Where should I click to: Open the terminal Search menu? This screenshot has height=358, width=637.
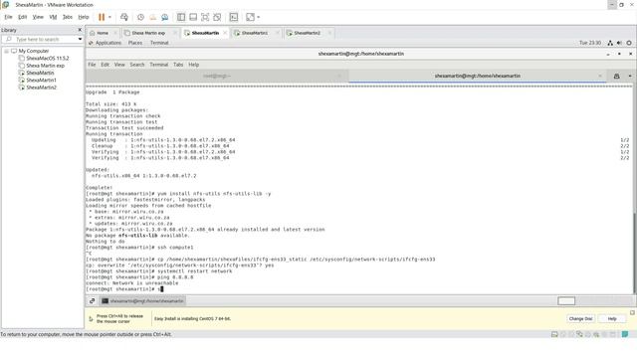(137, 65)
